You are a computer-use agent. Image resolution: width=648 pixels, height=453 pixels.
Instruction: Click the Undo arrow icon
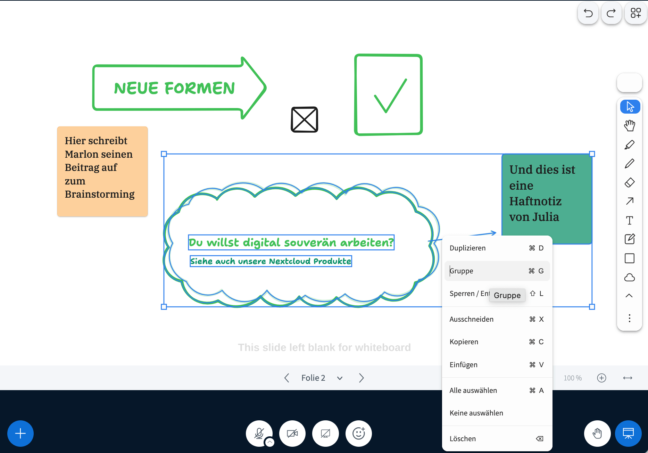point(588,13)
